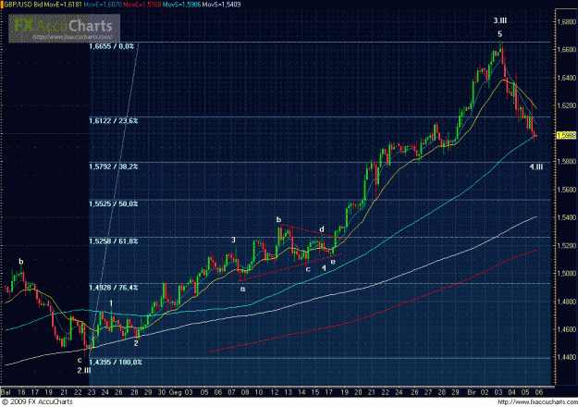Select the "MovE=1,6070" indicator label

click(104, 5)
